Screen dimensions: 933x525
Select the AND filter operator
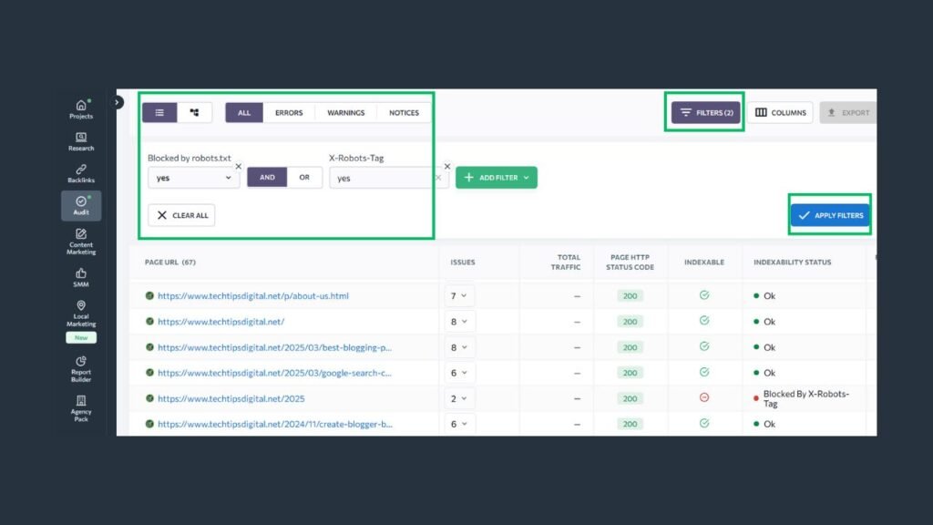[267, 178]
